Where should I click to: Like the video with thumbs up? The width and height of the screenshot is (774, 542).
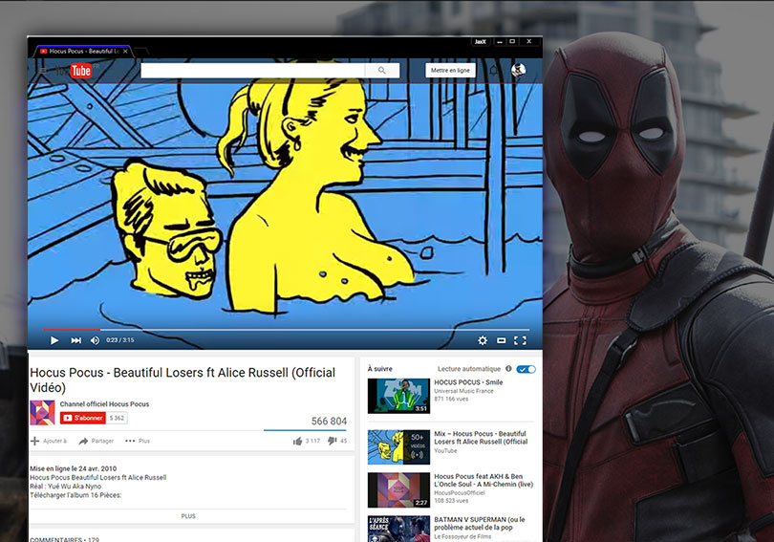[297, 441]
